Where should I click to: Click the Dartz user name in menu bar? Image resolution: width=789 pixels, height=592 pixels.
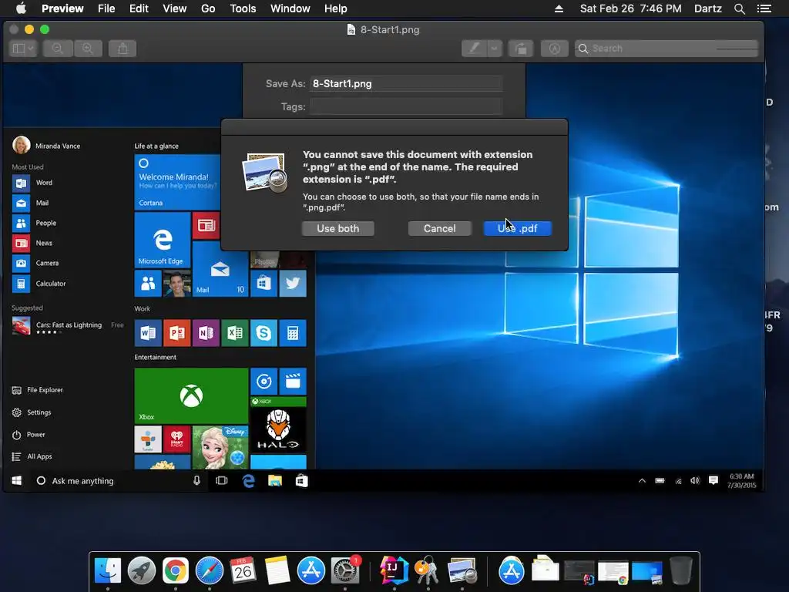[707, 8]
